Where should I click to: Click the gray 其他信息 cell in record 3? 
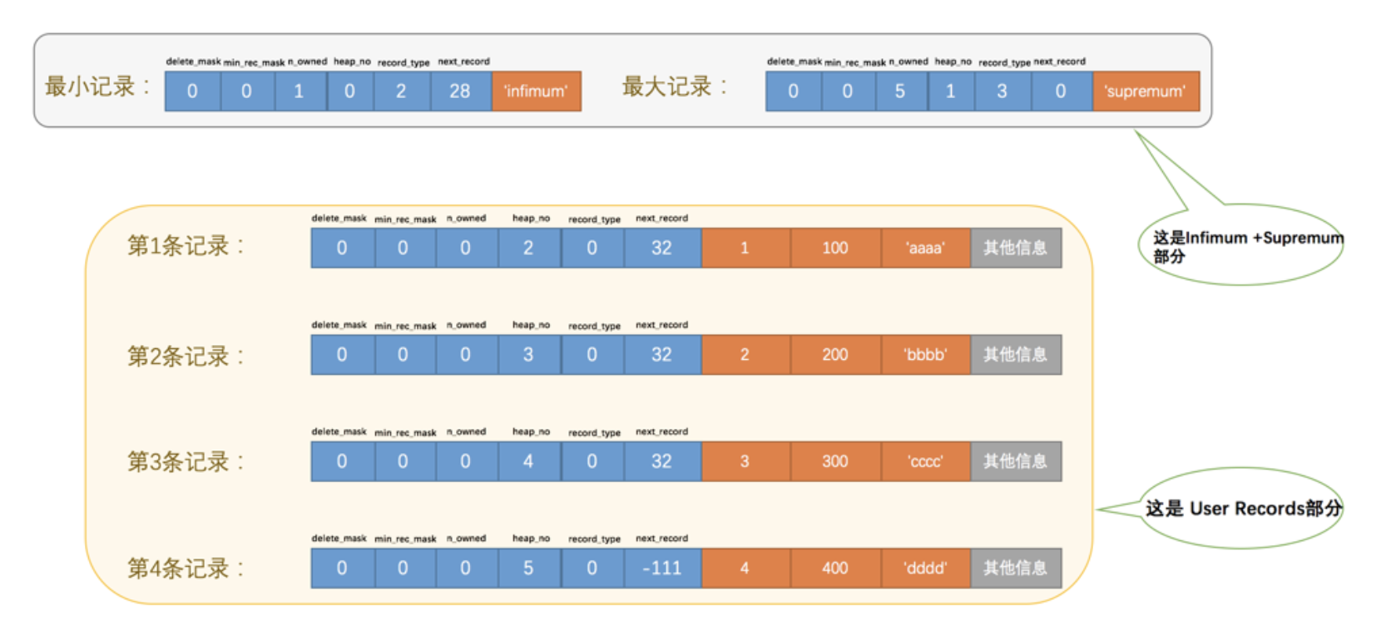(1015, 462)
